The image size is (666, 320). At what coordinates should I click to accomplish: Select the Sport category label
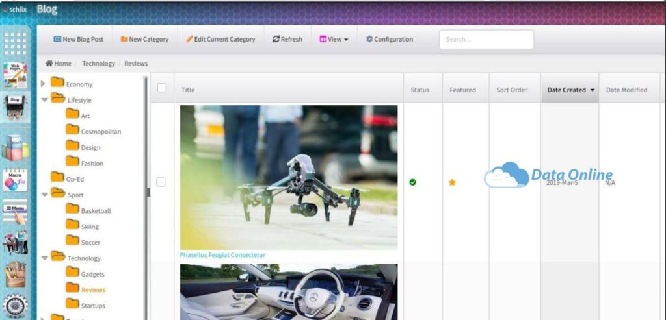(x=75, y=195)
